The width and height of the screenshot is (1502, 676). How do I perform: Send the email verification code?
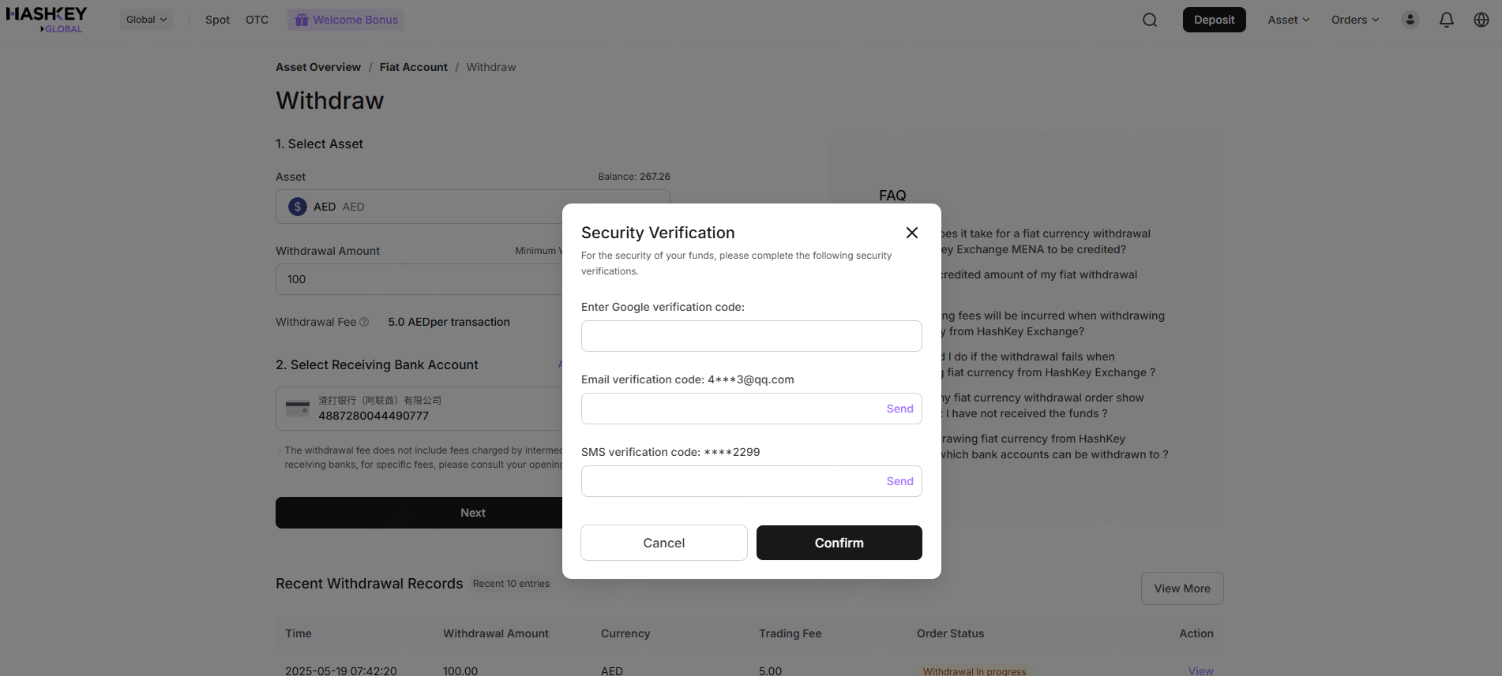[899, 409]
